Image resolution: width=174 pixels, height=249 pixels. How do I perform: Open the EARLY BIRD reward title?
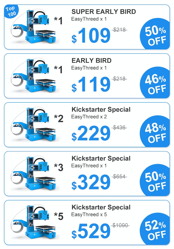point(91,61)
